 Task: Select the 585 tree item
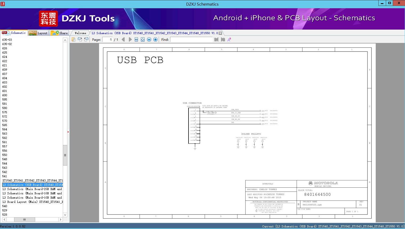click(x=5, y=99)
